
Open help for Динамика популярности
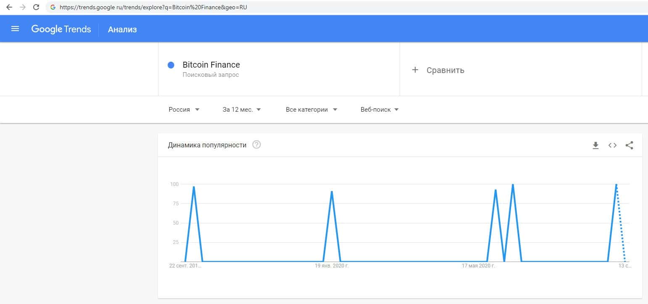256,145
